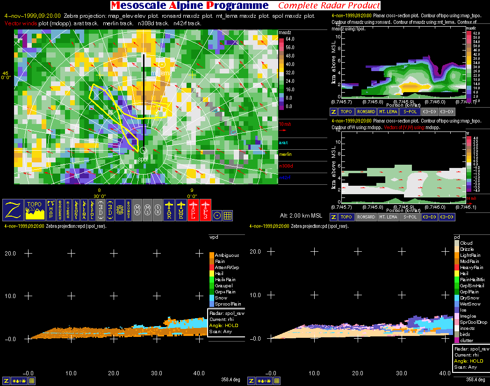Click the large Z reflectivity icon
This screenshot has width=490, height=386.
(13, 210)
